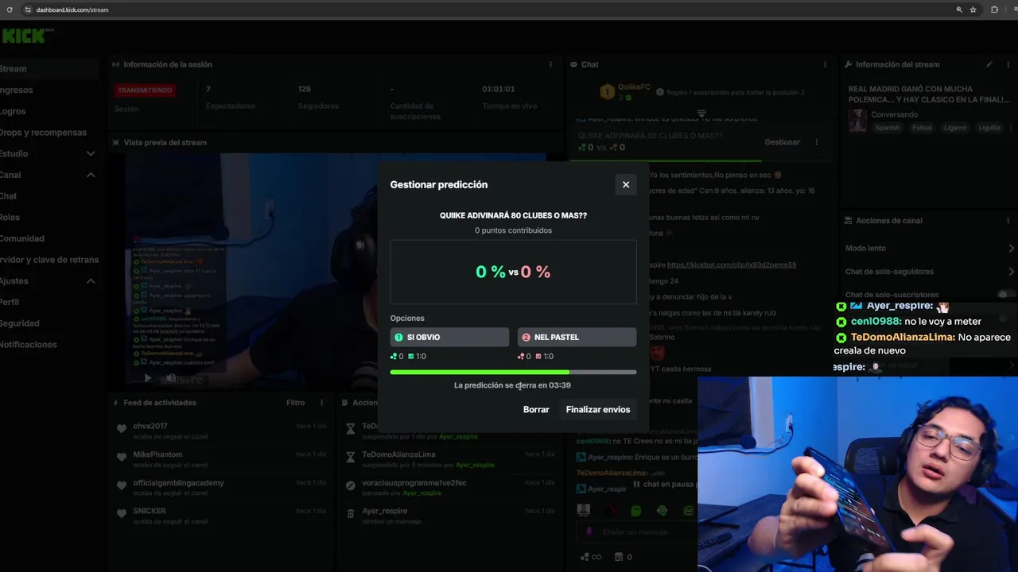Click Gestionar in the chat prediction banner
This screenshot has height=572, width=1018.
(x=782, y=142)
